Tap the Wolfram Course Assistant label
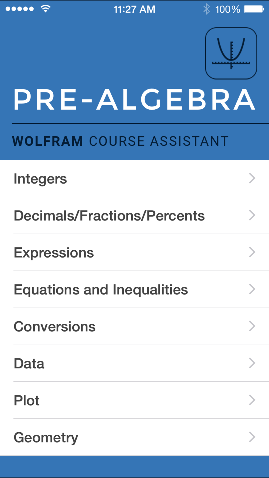 (x=120, y=141)
